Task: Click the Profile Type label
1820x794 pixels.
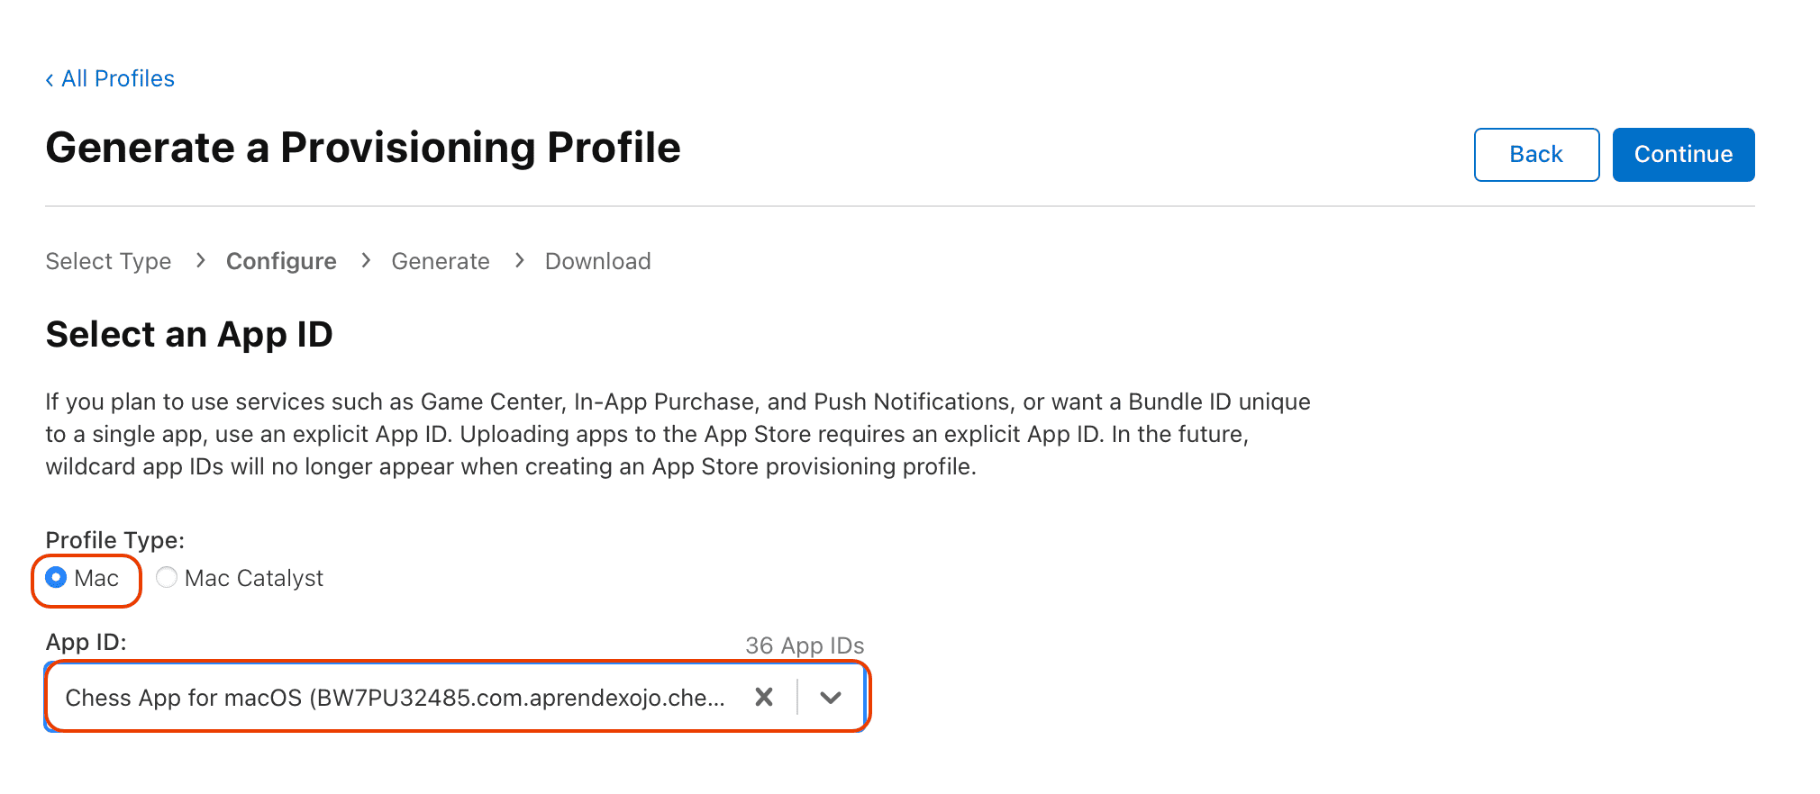Action: [114, 540]
